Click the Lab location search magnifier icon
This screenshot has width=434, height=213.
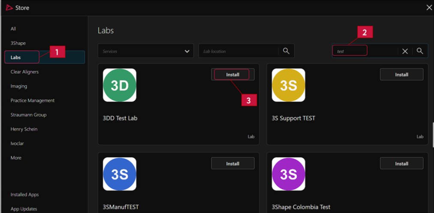[286, 51]
